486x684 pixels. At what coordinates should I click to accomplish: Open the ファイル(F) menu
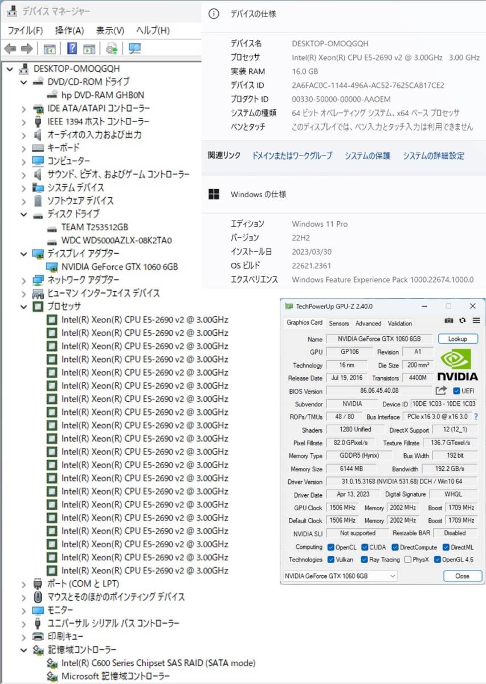coord(24,30)
